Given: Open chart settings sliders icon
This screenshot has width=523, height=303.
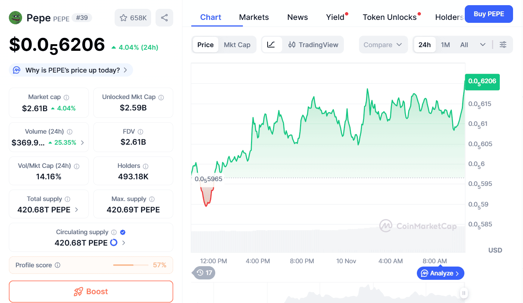Looking at the screenshot, I should coord(503,45).
